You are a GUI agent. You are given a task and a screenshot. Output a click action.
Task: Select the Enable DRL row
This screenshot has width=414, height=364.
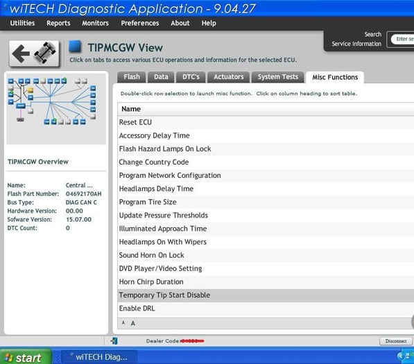[266, 308]
